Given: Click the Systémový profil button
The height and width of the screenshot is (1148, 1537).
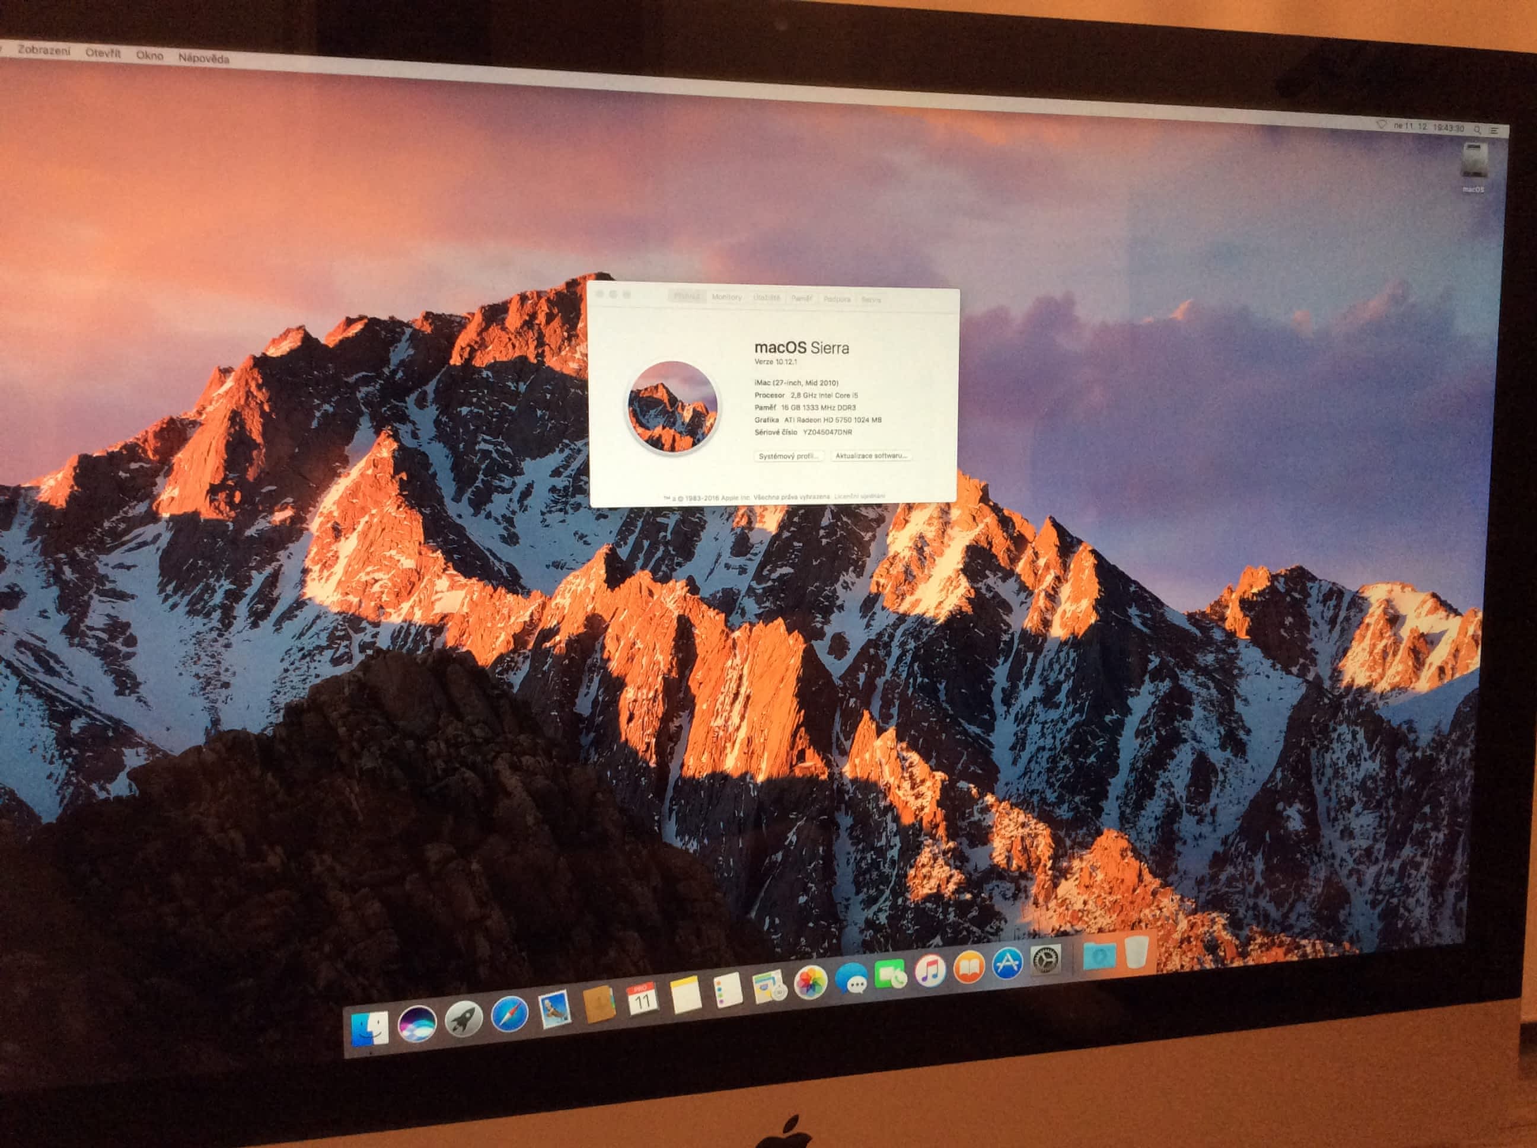Looking at the screenshot, I should pyautogui.click(x=788, y=456).
